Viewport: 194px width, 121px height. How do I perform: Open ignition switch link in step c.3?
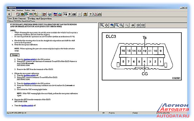(x=30, y=83)
